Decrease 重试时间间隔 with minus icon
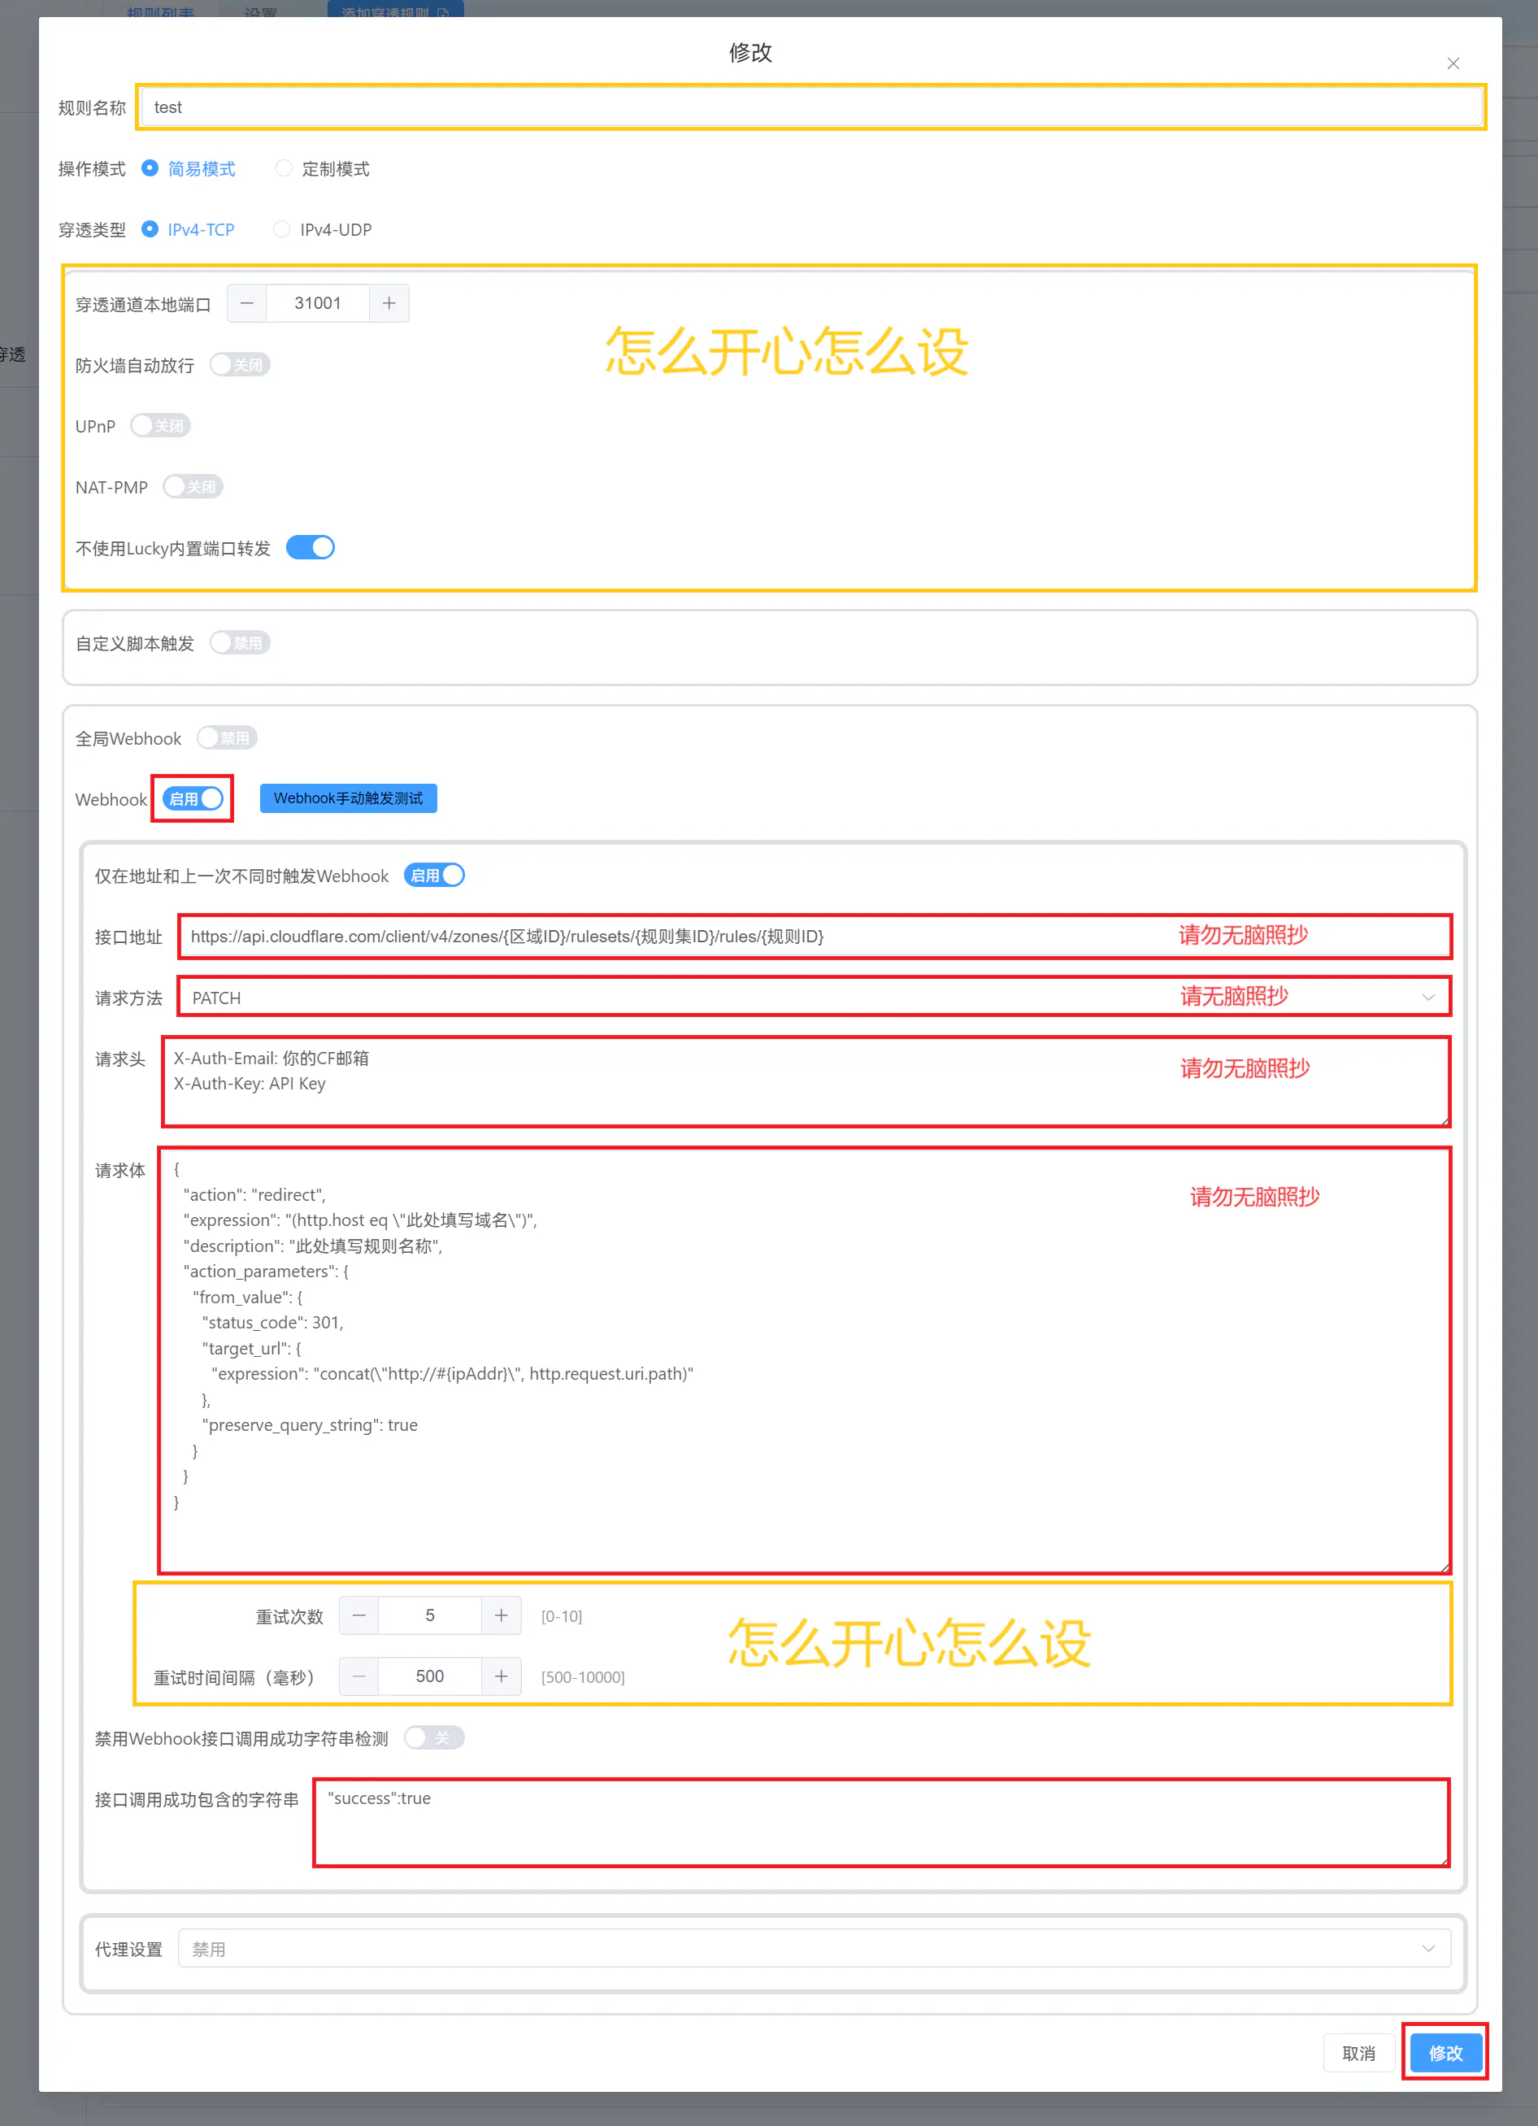Viewport: 1538px width, 2126px height. (x=359, y=1676)
